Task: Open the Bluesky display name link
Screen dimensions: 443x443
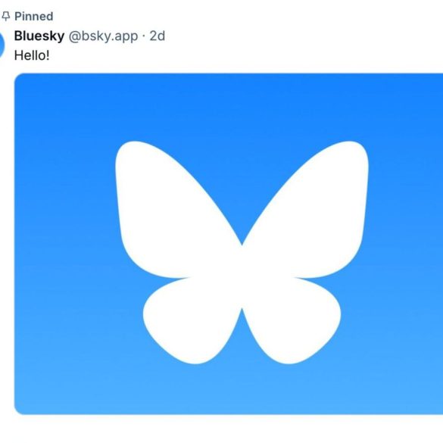Action: pyautogui.click(x=39, y=36)
